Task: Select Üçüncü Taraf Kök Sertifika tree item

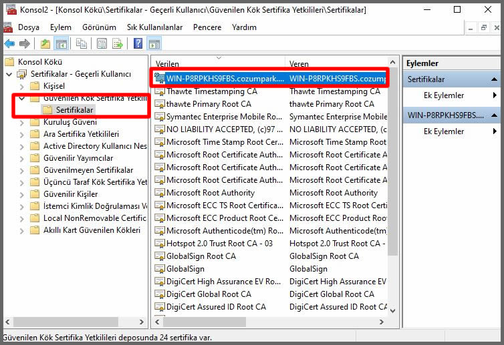Action: click(95, 182)
